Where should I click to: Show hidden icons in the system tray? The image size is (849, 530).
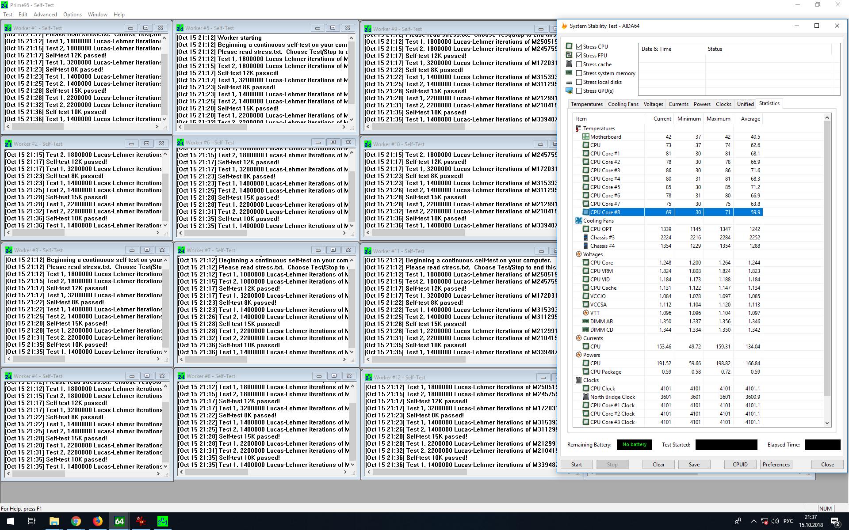(753, 521)
